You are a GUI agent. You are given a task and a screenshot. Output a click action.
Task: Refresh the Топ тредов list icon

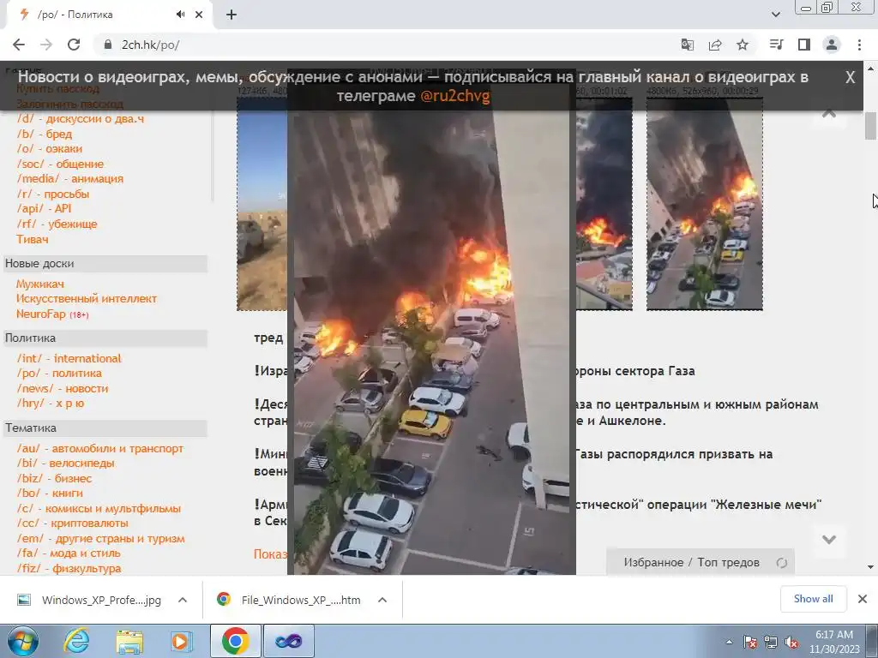(x=781, y=563)
